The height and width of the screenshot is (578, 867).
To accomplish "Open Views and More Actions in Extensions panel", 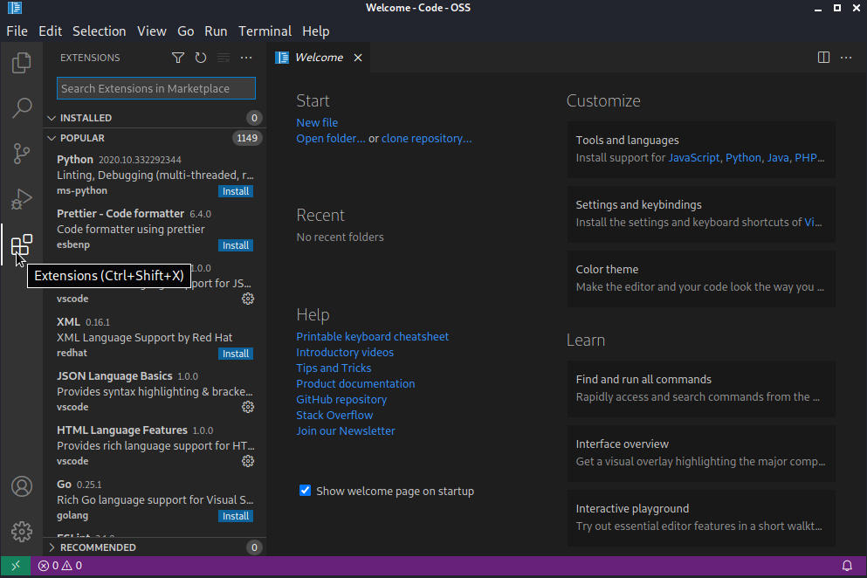I will (246, 58).
